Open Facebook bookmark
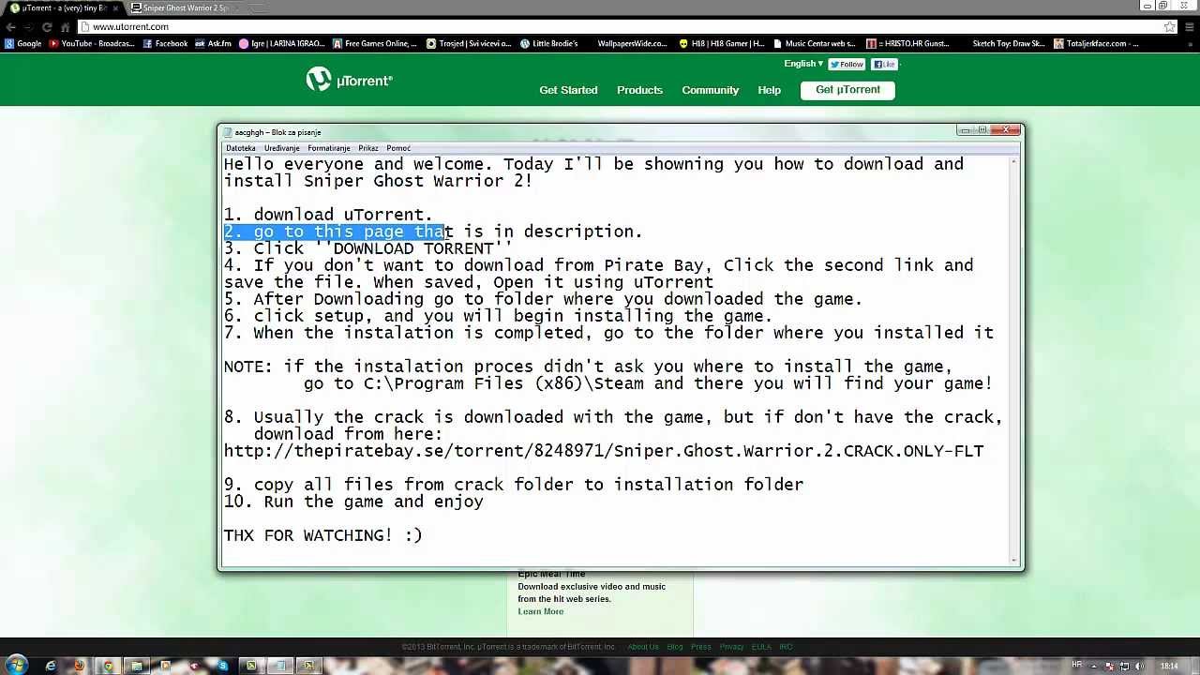1200x675 pixels. (165, 43)
